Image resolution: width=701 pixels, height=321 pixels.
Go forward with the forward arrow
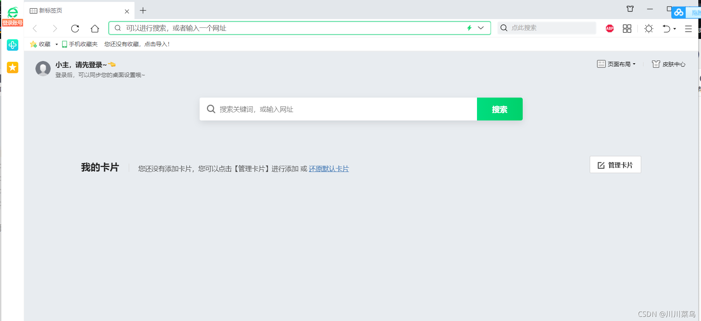pos(55,28)
